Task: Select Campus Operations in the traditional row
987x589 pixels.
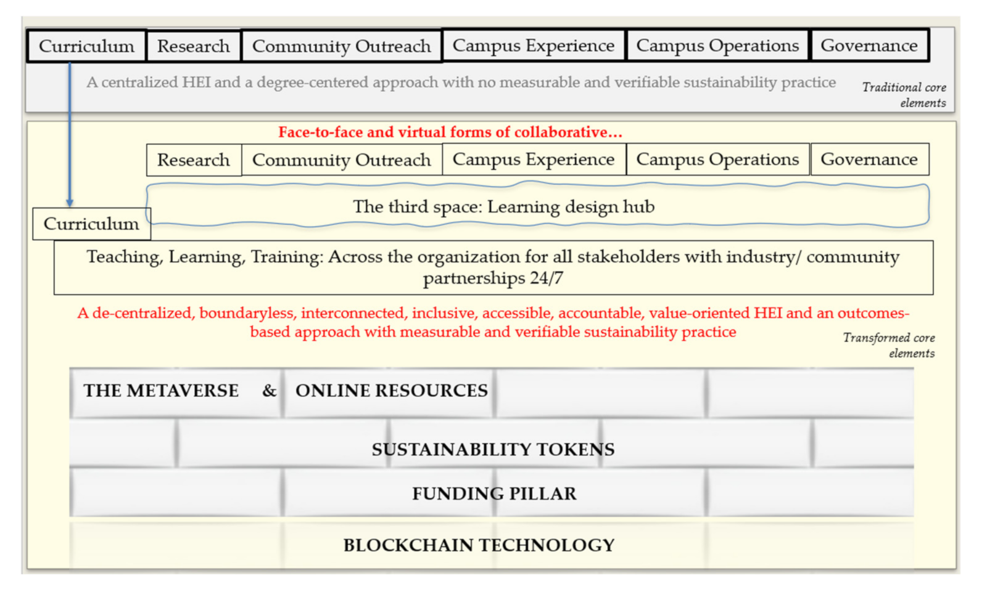Action: pyautogui.click(x=717, y=45)
